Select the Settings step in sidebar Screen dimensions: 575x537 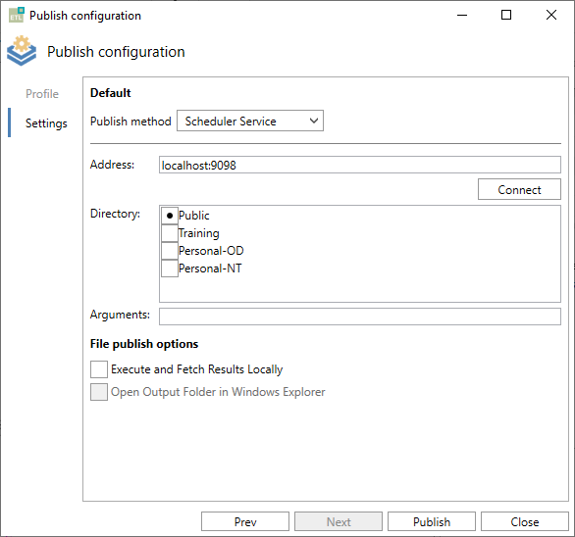pyautogui.click(x=46, y=123)
